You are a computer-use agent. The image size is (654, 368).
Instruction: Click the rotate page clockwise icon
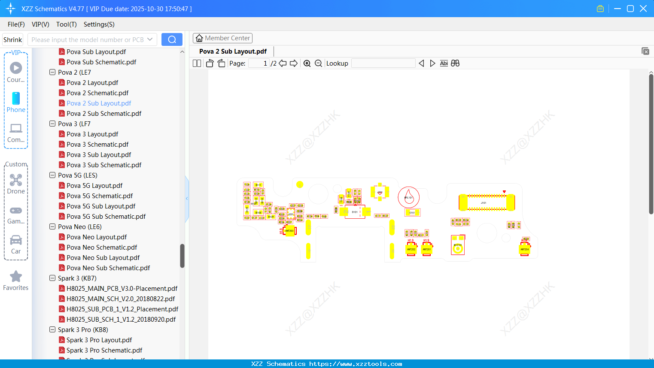pos(221,63)
